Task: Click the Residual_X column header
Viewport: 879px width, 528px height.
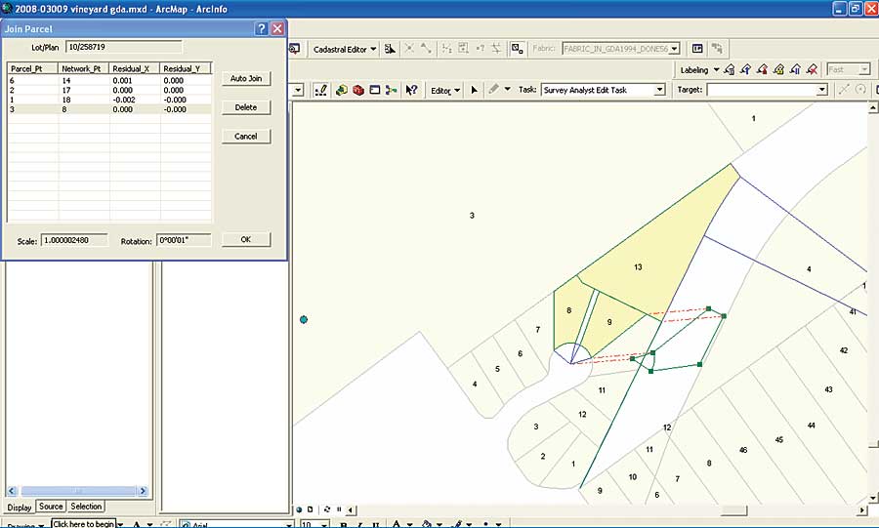Action: 135,68
